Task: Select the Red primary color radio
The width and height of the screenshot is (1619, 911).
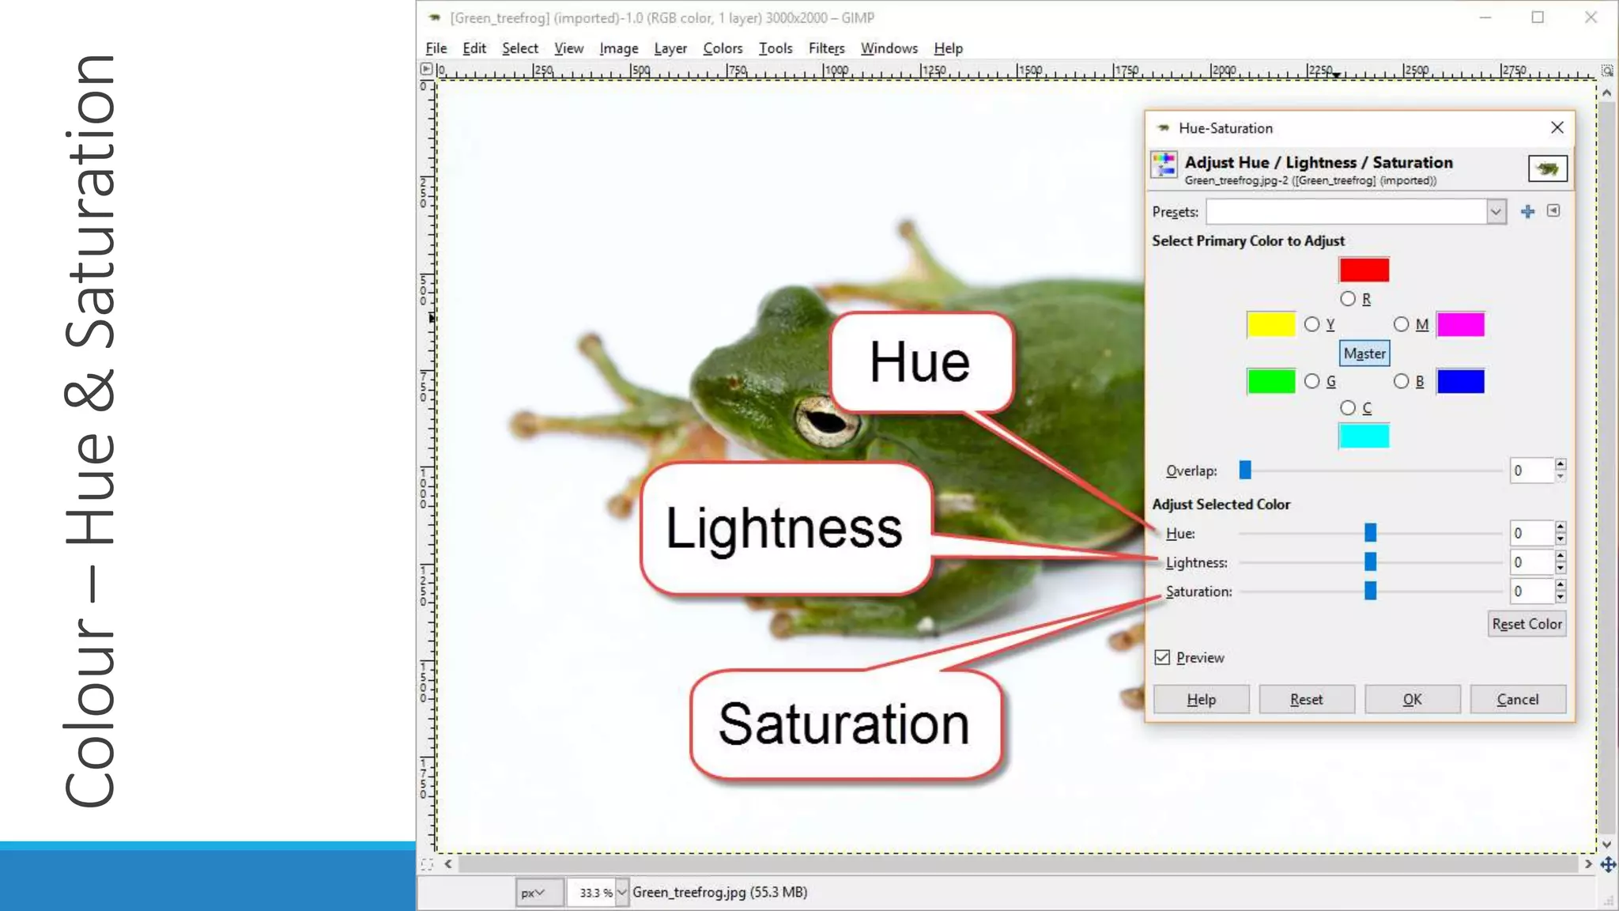Action: (1348, 299)
